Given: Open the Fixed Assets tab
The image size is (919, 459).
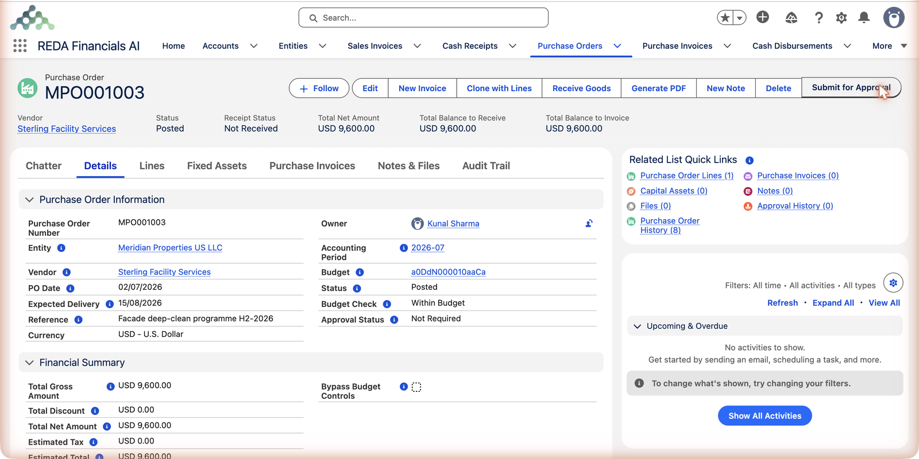Looking at the screenshot, I should 217,166.
